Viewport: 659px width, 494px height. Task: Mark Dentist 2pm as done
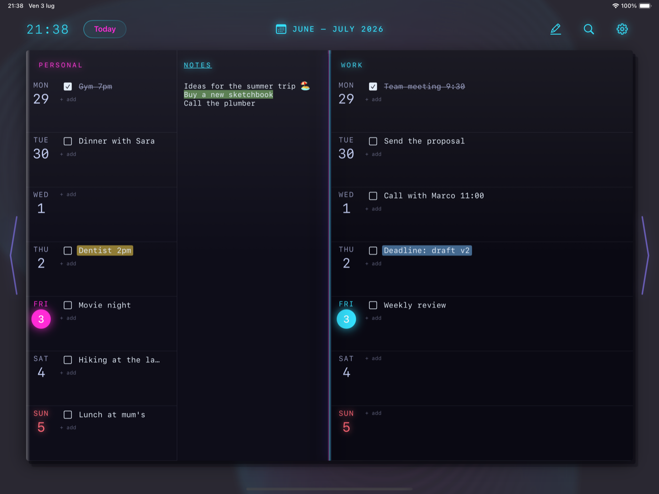pos(68,251)
